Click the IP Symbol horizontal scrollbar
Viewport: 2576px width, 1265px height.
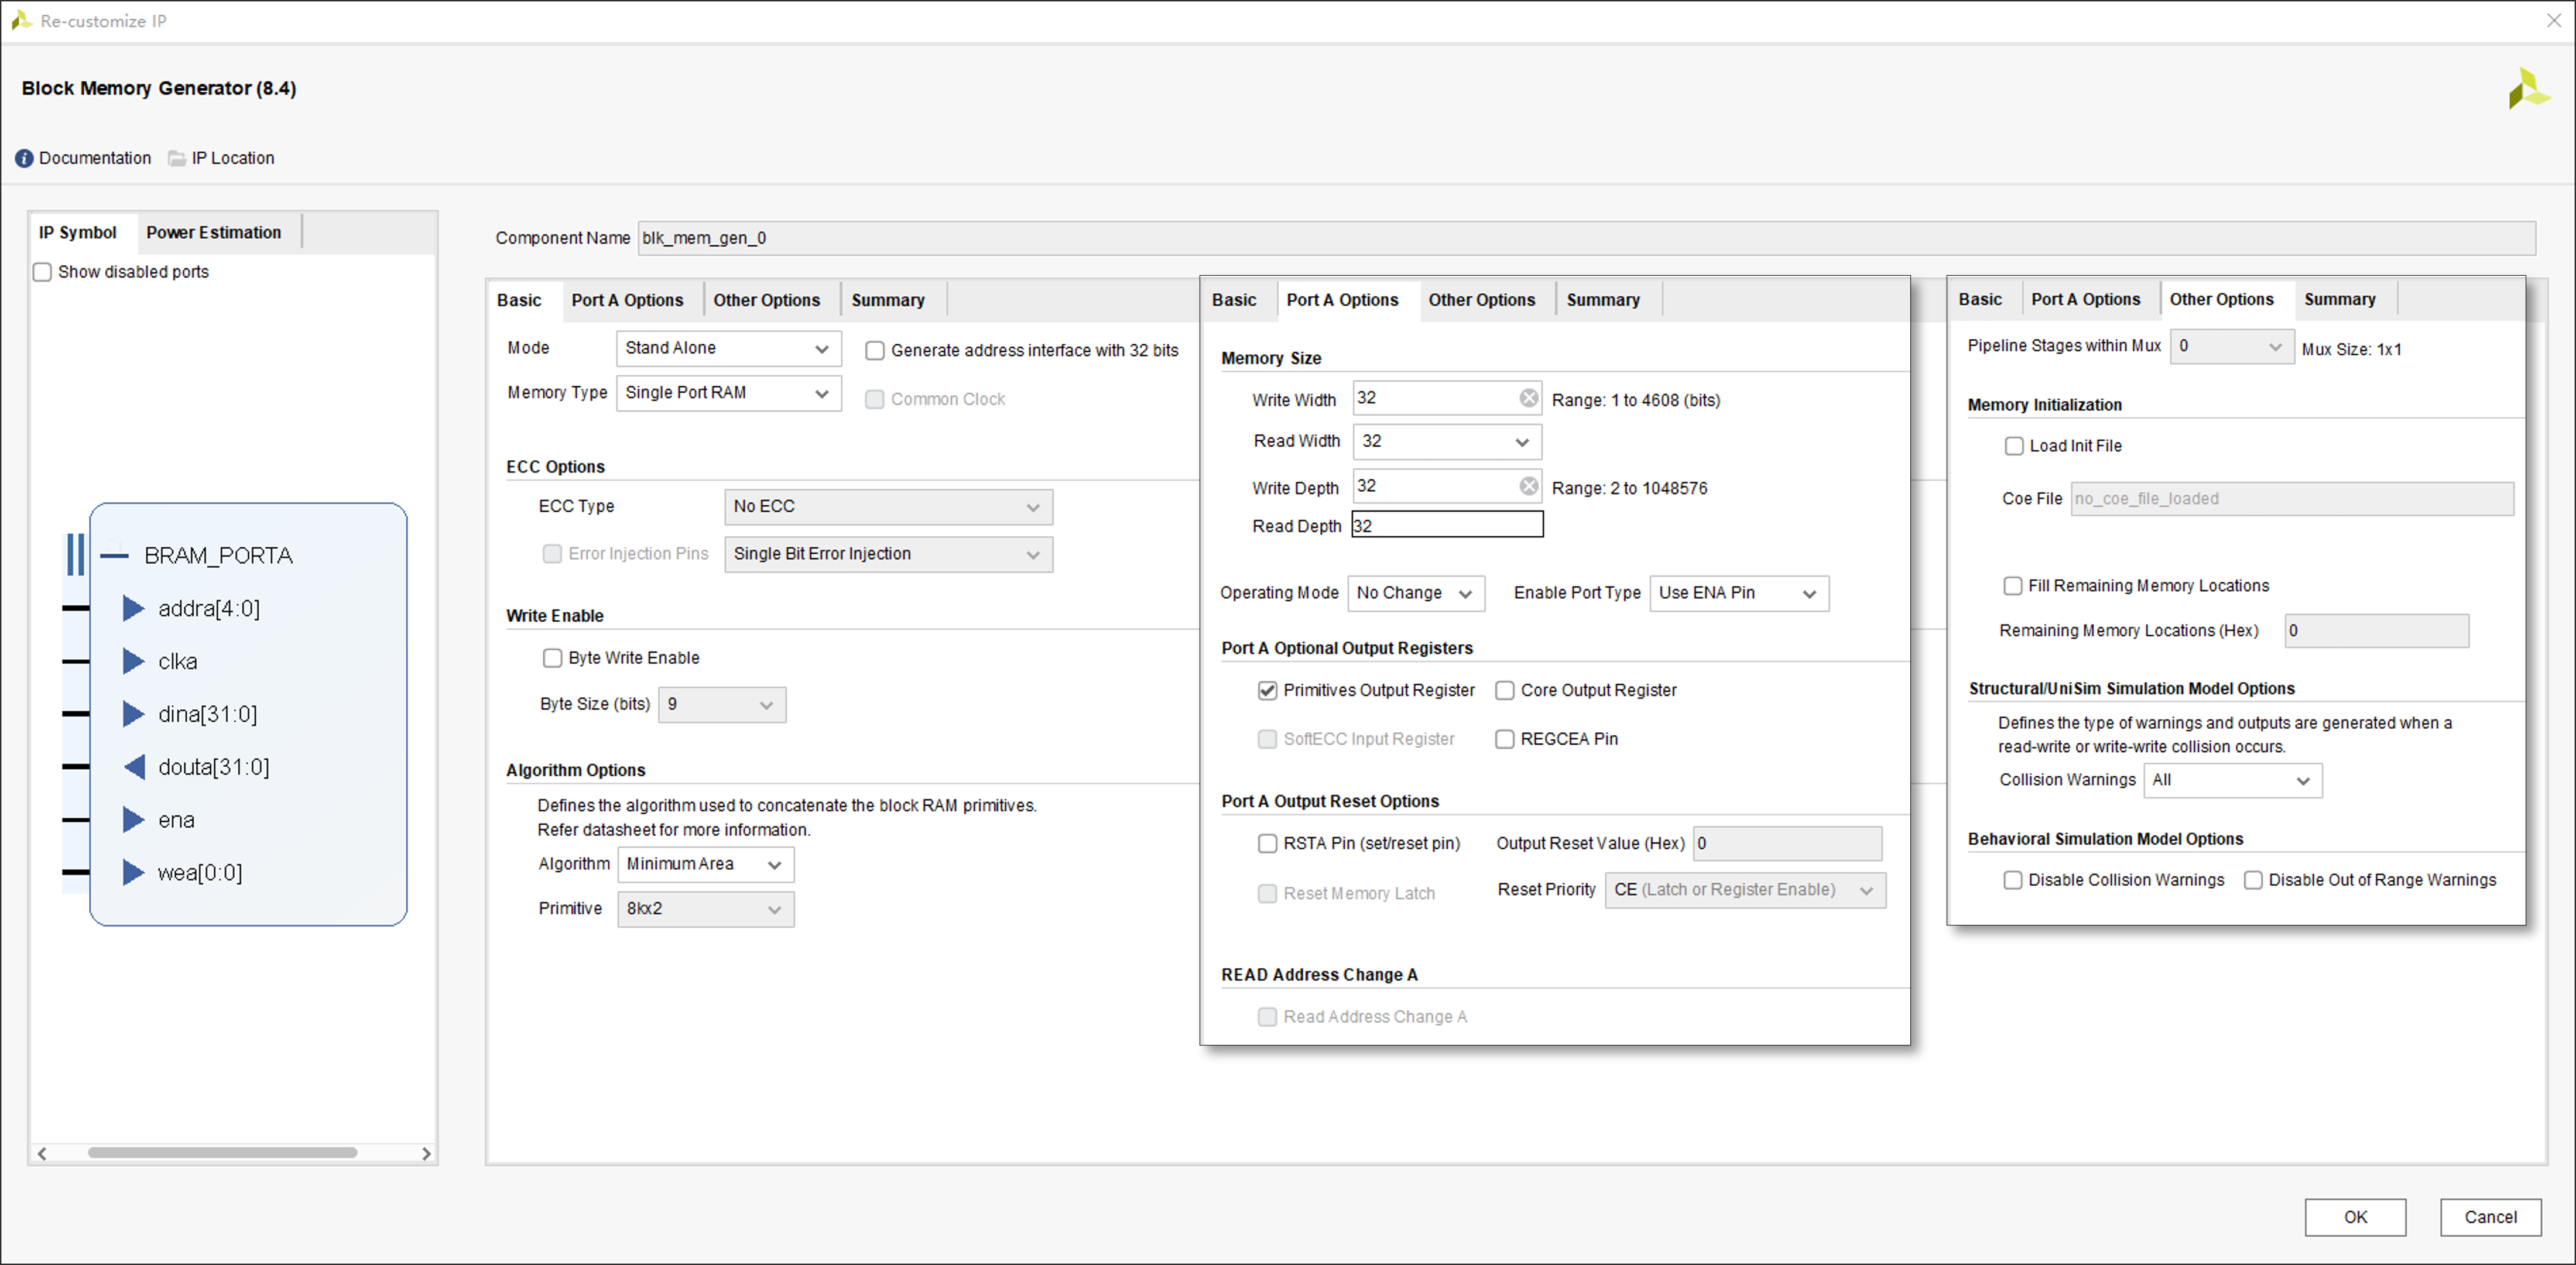click(222, 1153)
